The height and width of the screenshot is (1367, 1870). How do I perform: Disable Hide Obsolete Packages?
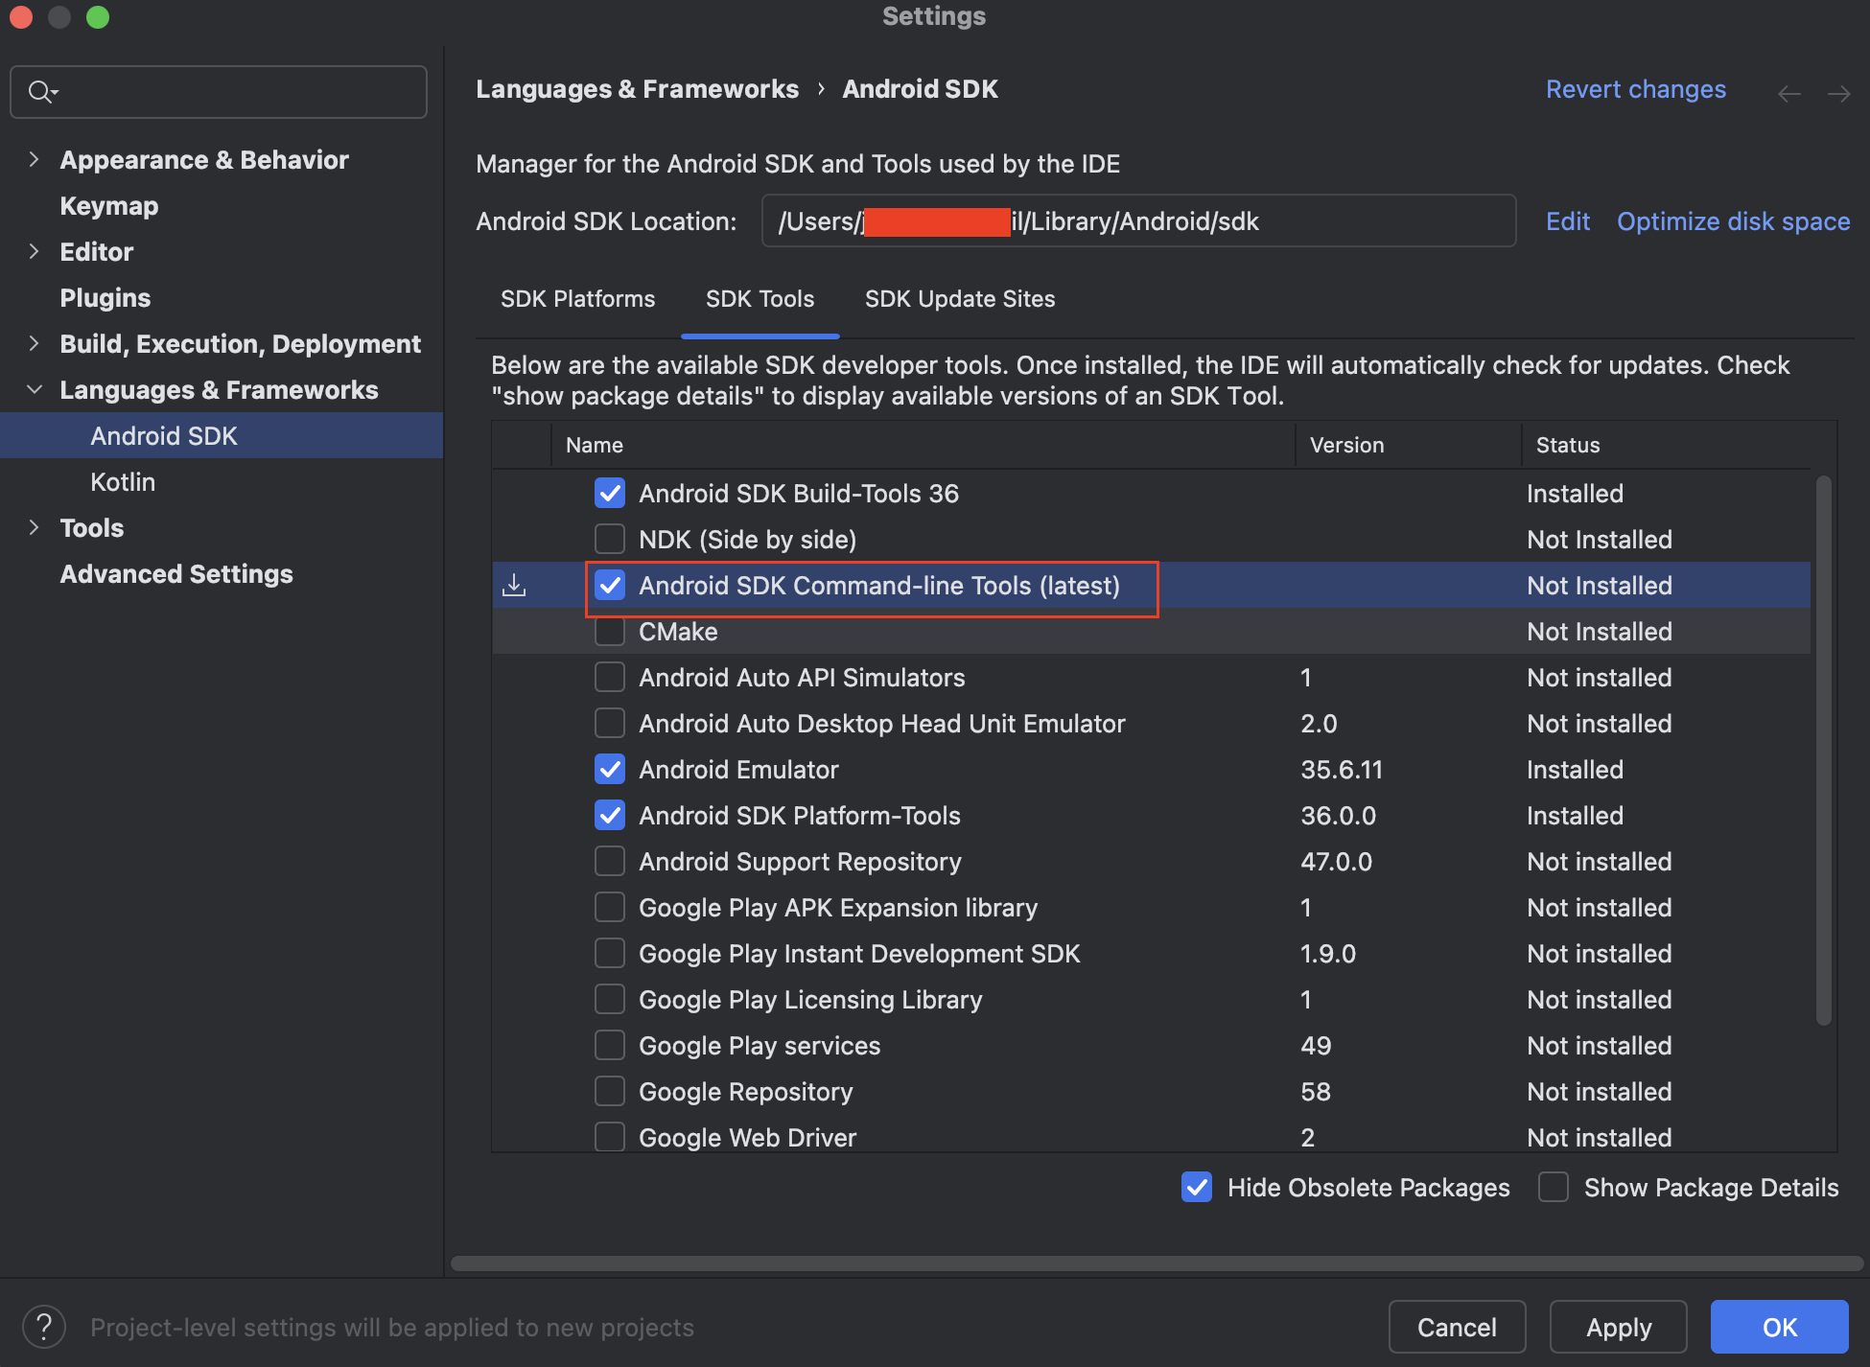pos(1196,1187)
